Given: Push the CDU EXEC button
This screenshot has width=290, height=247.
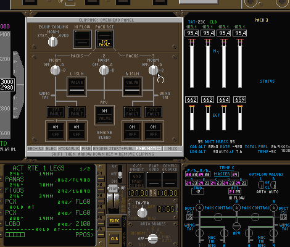Looking at the screenshot, I should (x=114, y=222).
